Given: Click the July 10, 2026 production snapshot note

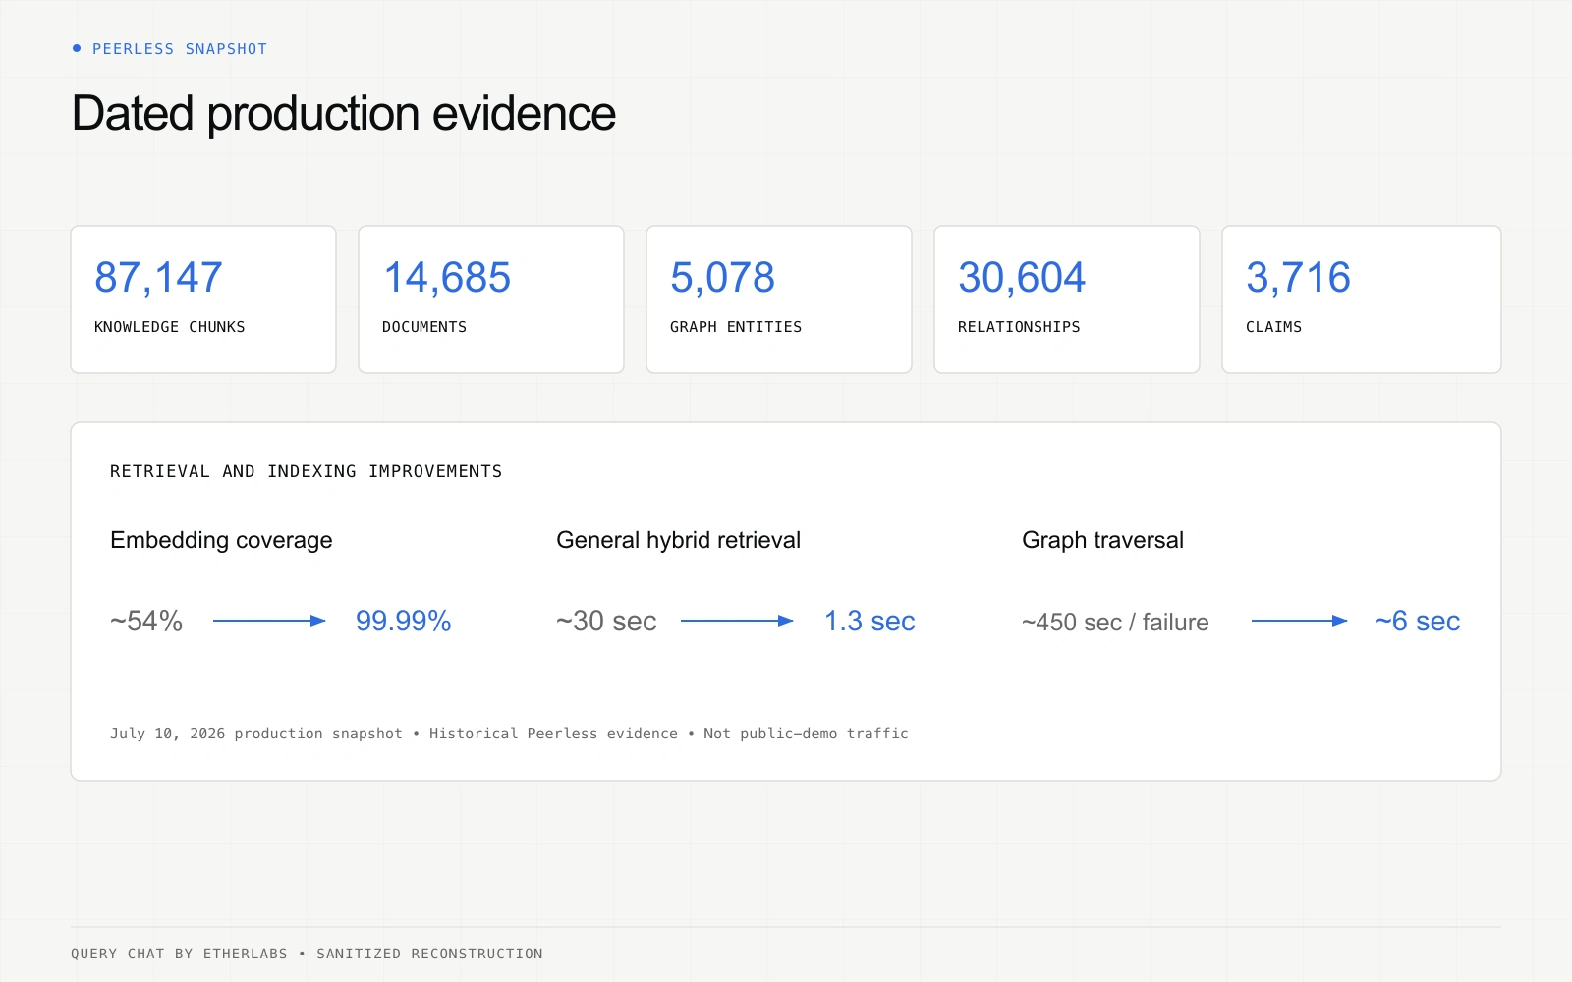Looking at the screenshot, I should pyautogui.click(x=256, y=734).
